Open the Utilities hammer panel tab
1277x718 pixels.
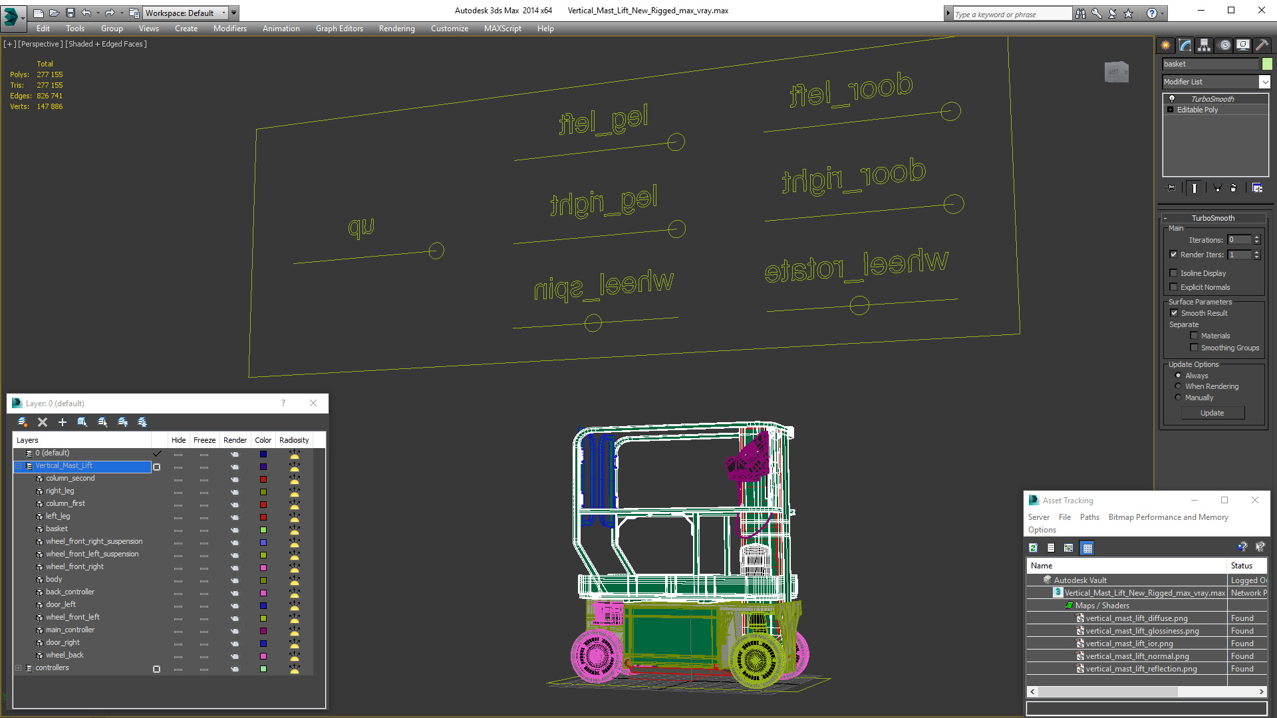tap(1261, 45)
